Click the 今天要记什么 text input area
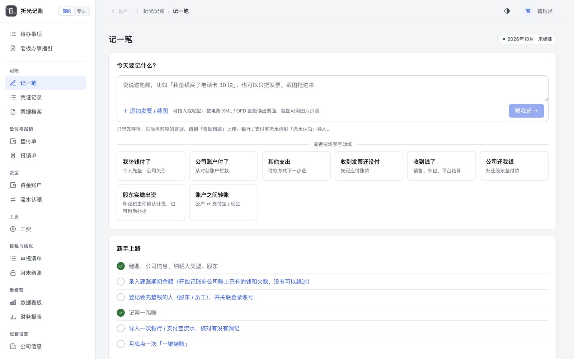The height and width of the screenshot is (359, 574). click(x=333, y=88)
